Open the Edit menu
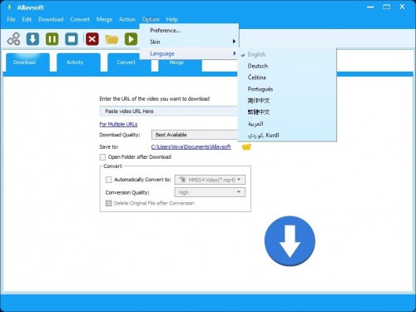This screenshot has height=312, width=416. tap(27, 19)
